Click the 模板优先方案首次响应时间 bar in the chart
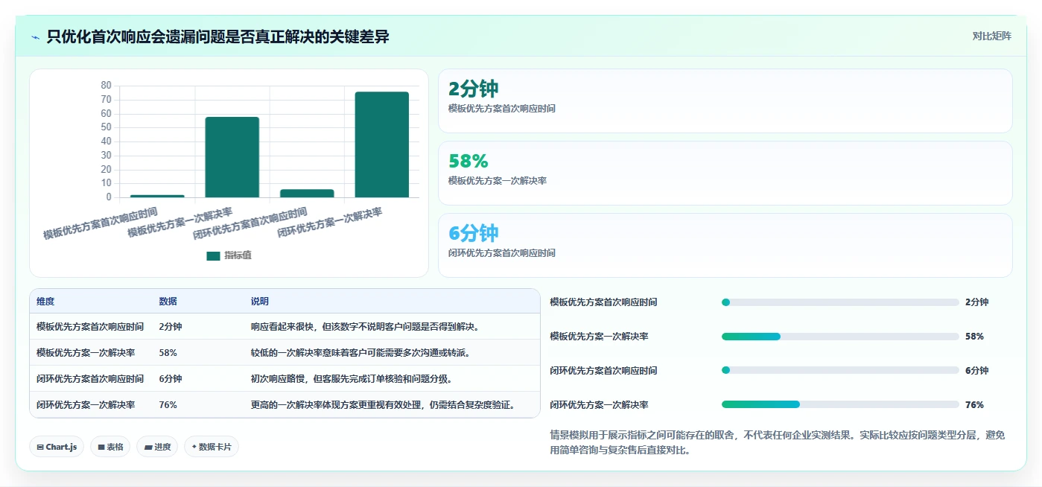This screenshot has height=487, width=1042. click(157, 196)
